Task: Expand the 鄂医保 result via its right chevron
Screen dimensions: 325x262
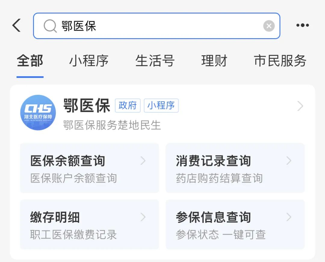Action: pyautogui.click(x=300, y=106)
